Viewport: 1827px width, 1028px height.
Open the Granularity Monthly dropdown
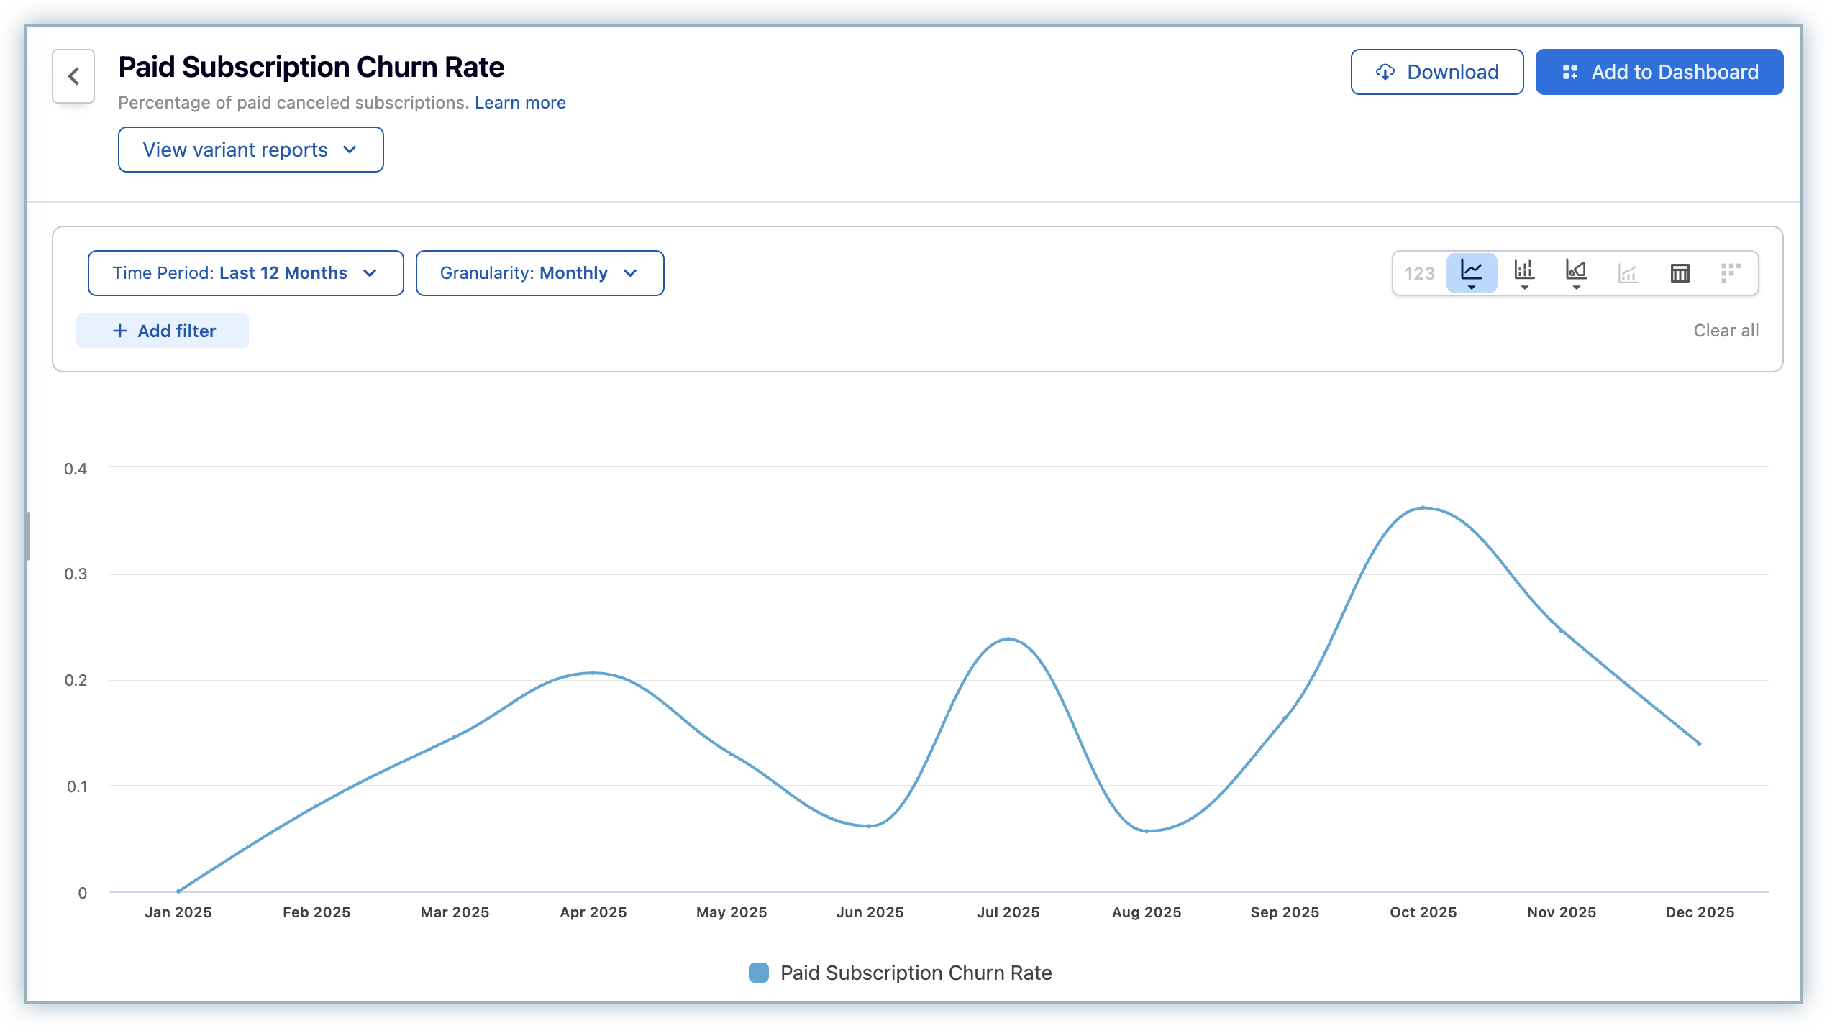pos(539,273)
